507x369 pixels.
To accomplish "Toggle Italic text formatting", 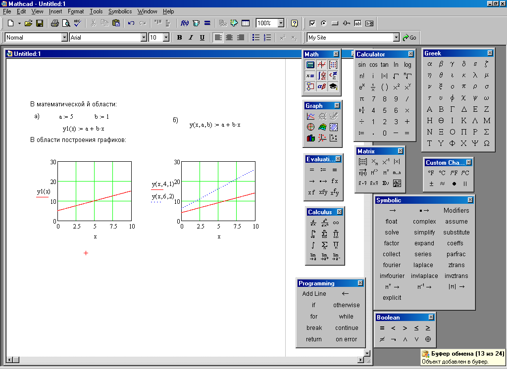I will [191, 38].
